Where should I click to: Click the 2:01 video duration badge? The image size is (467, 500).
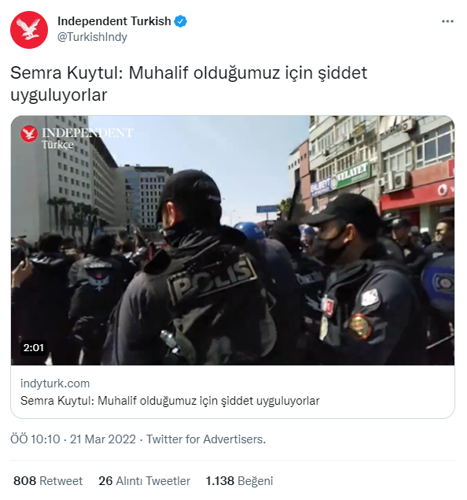click(34, 347)
